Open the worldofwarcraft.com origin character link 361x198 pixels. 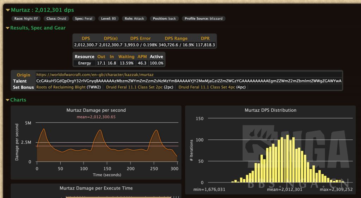95,75
